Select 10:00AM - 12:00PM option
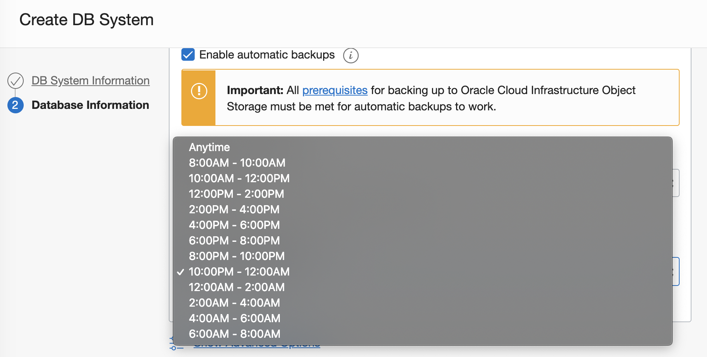The width and height of the screenshot is (707, 357). pos(423,178)
